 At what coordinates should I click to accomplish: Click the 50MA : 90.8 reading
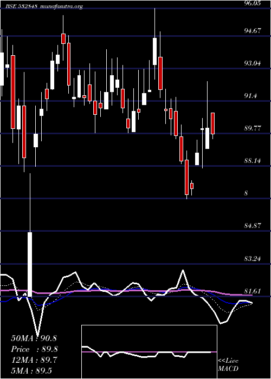(x=34, y=338)
